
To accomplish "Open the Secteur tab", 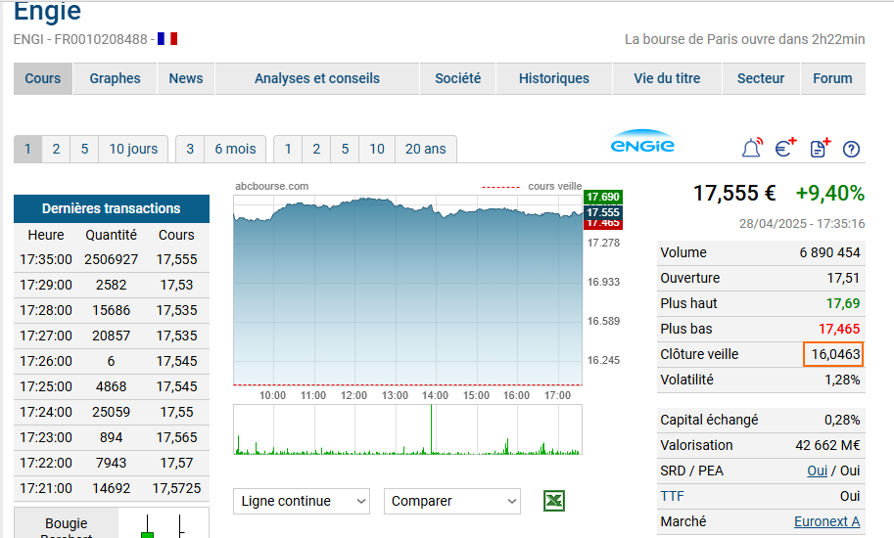I will pos(761,78).
